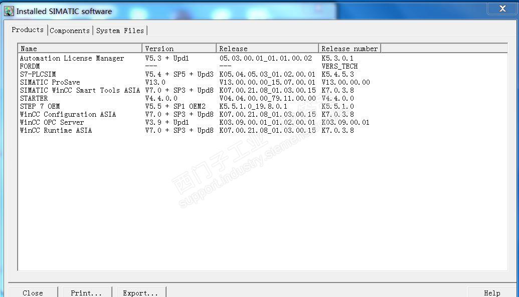Click release number V13.00.00.00

(x=345, y=82)
